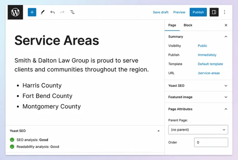Open the document overview list view
238x160 pixels.
pyautogui.click(x=72, y=12)
